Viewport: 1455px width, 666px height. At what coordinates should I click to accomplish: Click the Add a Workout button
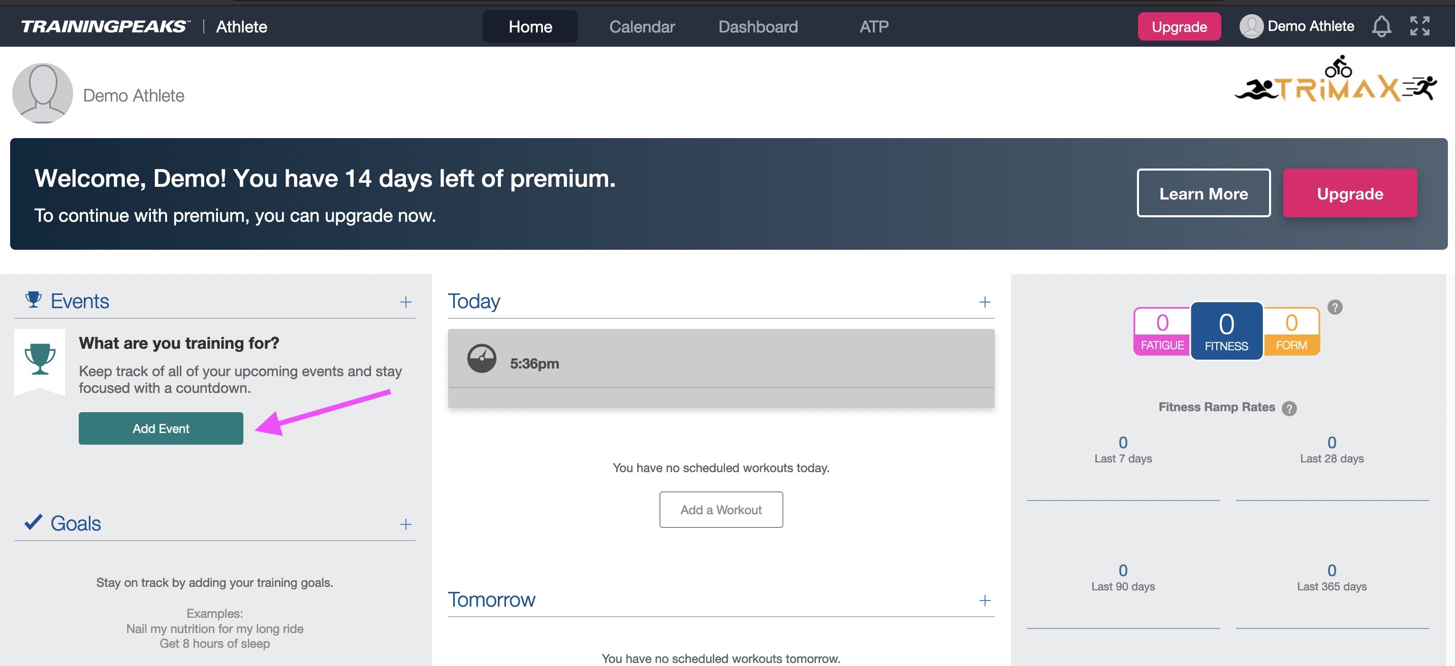(x=721, y=510)
